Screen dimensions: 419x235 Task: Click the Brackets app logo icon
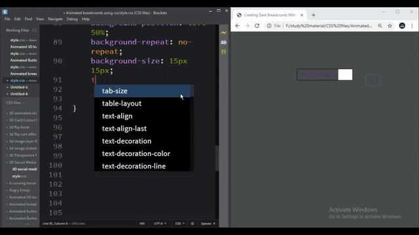(x=5, y=12)
